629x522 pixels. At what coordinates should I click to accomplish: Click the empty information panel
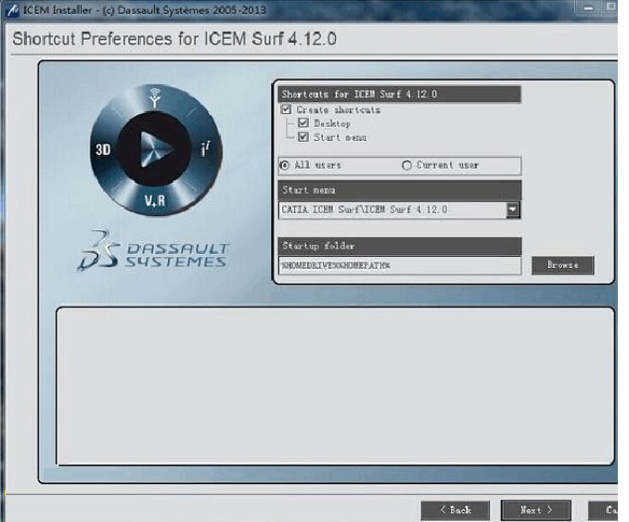[x=335, y=386]
